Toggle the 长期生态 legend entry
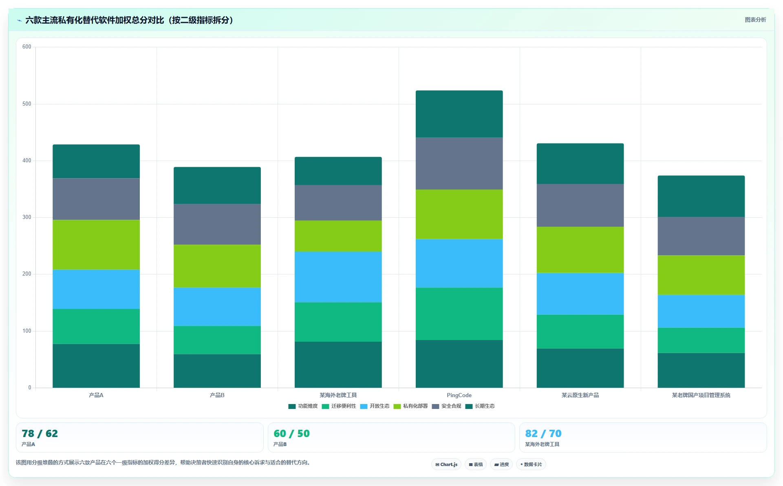Image resolution: width=783 pixels, height=486 pixels. point(480,406)
